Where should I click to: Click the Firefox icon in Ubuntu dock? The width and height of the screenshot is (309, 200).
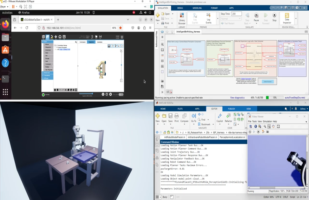pyautogui.click(x=5, y=25)
